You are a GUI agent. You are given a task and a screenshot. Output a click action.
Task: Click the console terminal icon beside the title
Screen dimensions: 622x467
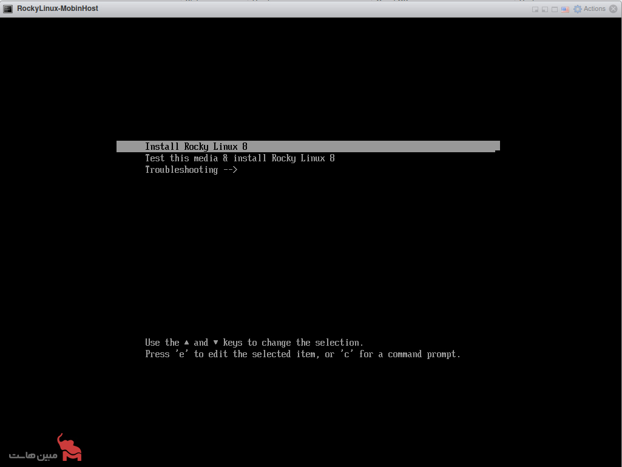pos(8,8)
